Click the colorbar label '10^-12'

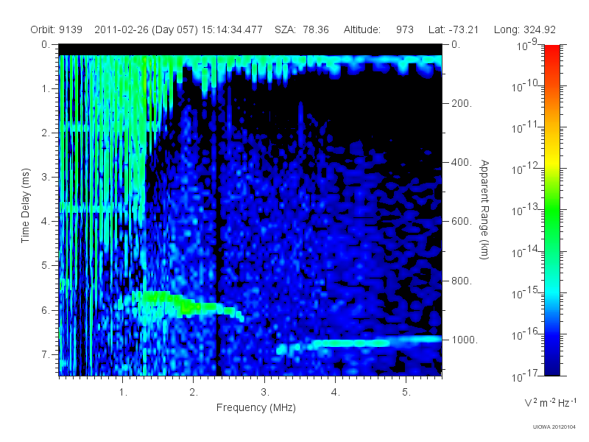pyautogui.click(x=525, y=169)
